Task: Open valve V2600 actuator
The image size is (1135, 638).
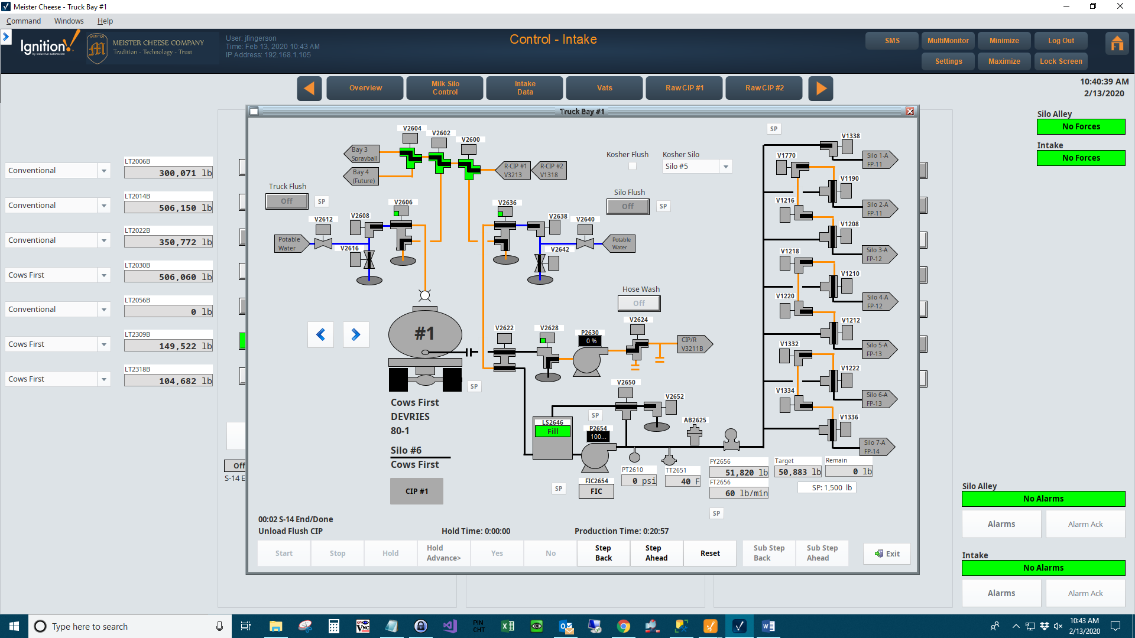Action: coord(469,149)
